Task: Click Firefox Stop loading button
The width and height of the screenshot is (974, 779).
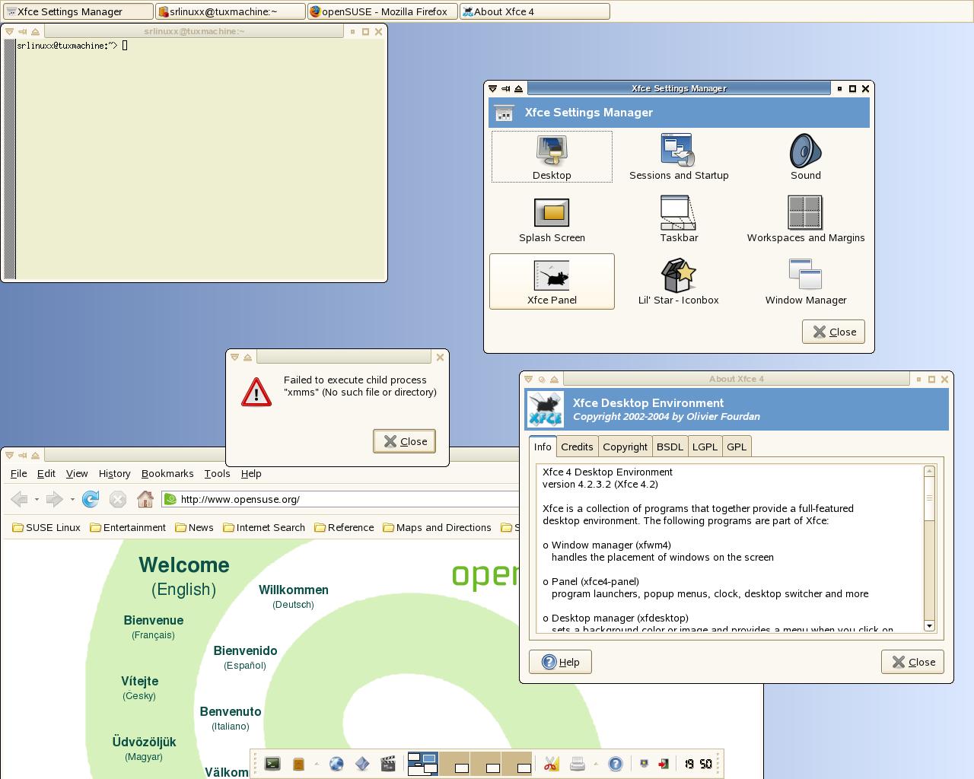Action: (x=118, y=499)
